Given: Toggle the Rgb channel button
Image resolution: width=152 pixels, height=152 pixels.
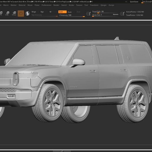Looking at the screenshot, I should [x=42, y=12].
